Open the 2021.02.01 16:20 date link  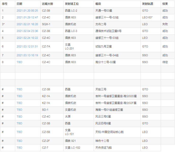27,24
